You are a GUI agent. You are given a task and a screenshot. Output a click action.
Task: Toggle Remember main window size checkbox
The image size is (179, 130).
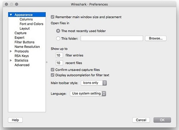point(53,17)
